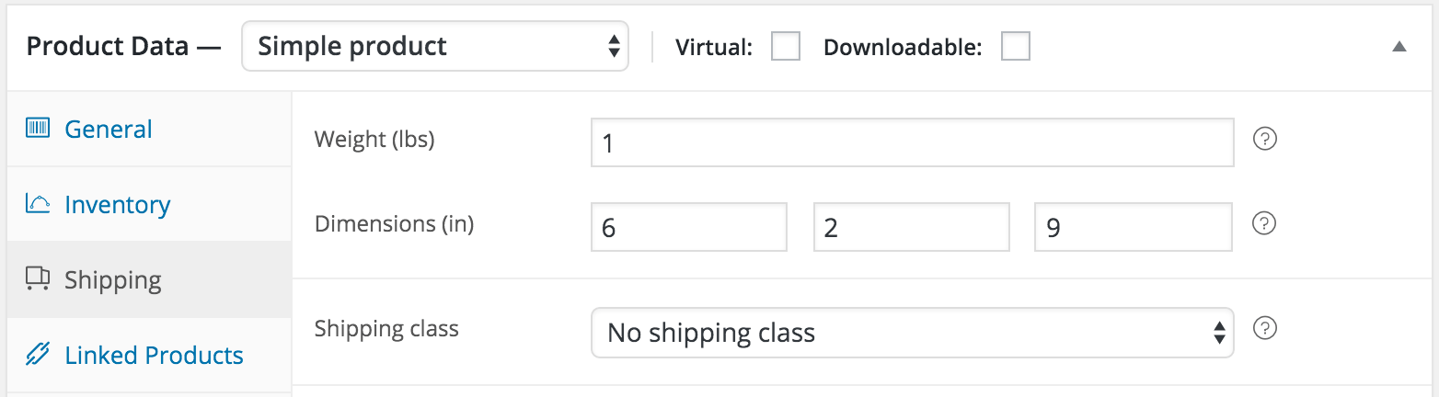
Task: Select the height dimension field containing 9
Action: pos(1134,227)
